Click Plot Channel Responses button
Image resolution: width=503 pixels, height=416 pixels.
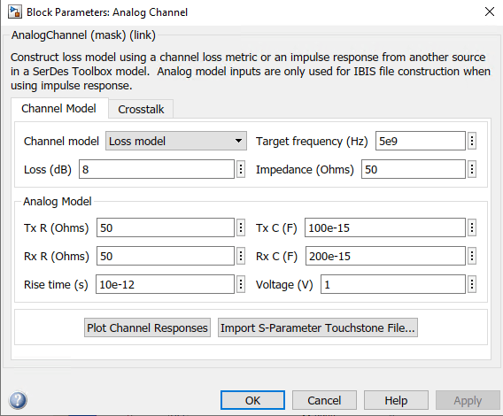click(x=147, y=327)
